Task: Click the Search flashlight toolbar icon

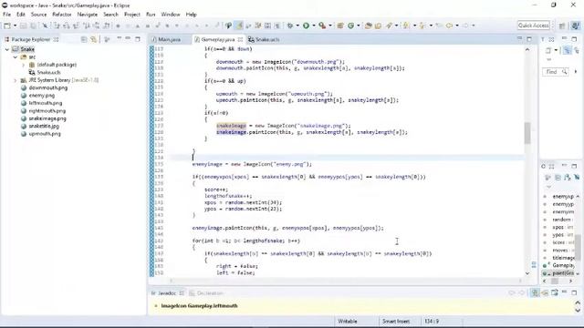Action: click(390, 26)
